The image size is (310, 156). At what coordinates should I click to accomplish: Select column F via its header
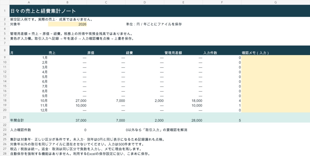click(222, 2)
